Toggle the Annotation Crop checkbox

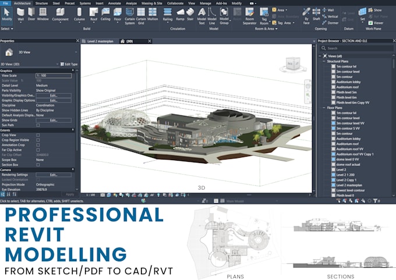point(38,145)
